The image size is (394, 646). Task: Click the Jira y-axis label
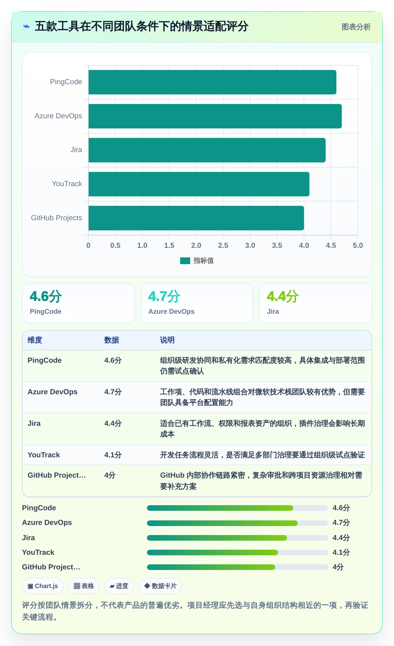click(x=76, y=150)
